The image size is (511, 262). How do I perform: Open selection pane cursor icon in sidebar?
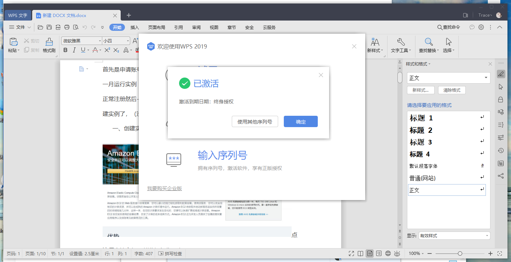click(x=501, y=87)
